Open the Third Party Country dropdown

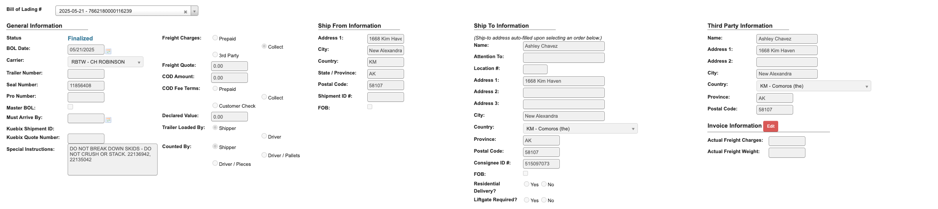[814, 86]
